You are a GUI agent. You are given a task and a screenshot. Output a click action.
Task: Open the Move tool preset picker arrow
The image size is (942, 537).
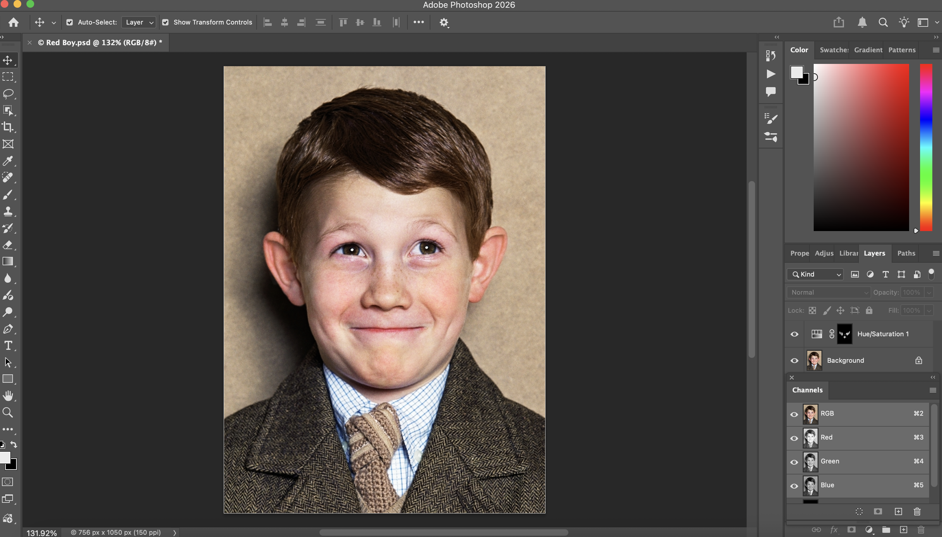54,23
